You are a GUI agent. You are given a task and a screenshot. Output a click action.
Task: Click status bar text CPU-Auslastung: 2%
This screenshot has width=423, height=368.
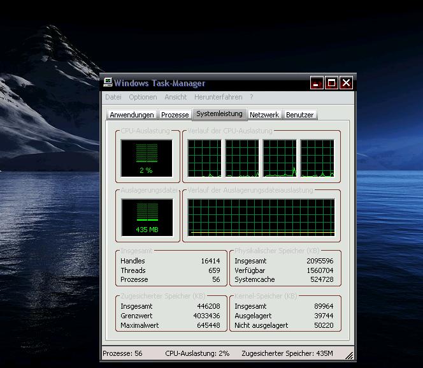197,353
